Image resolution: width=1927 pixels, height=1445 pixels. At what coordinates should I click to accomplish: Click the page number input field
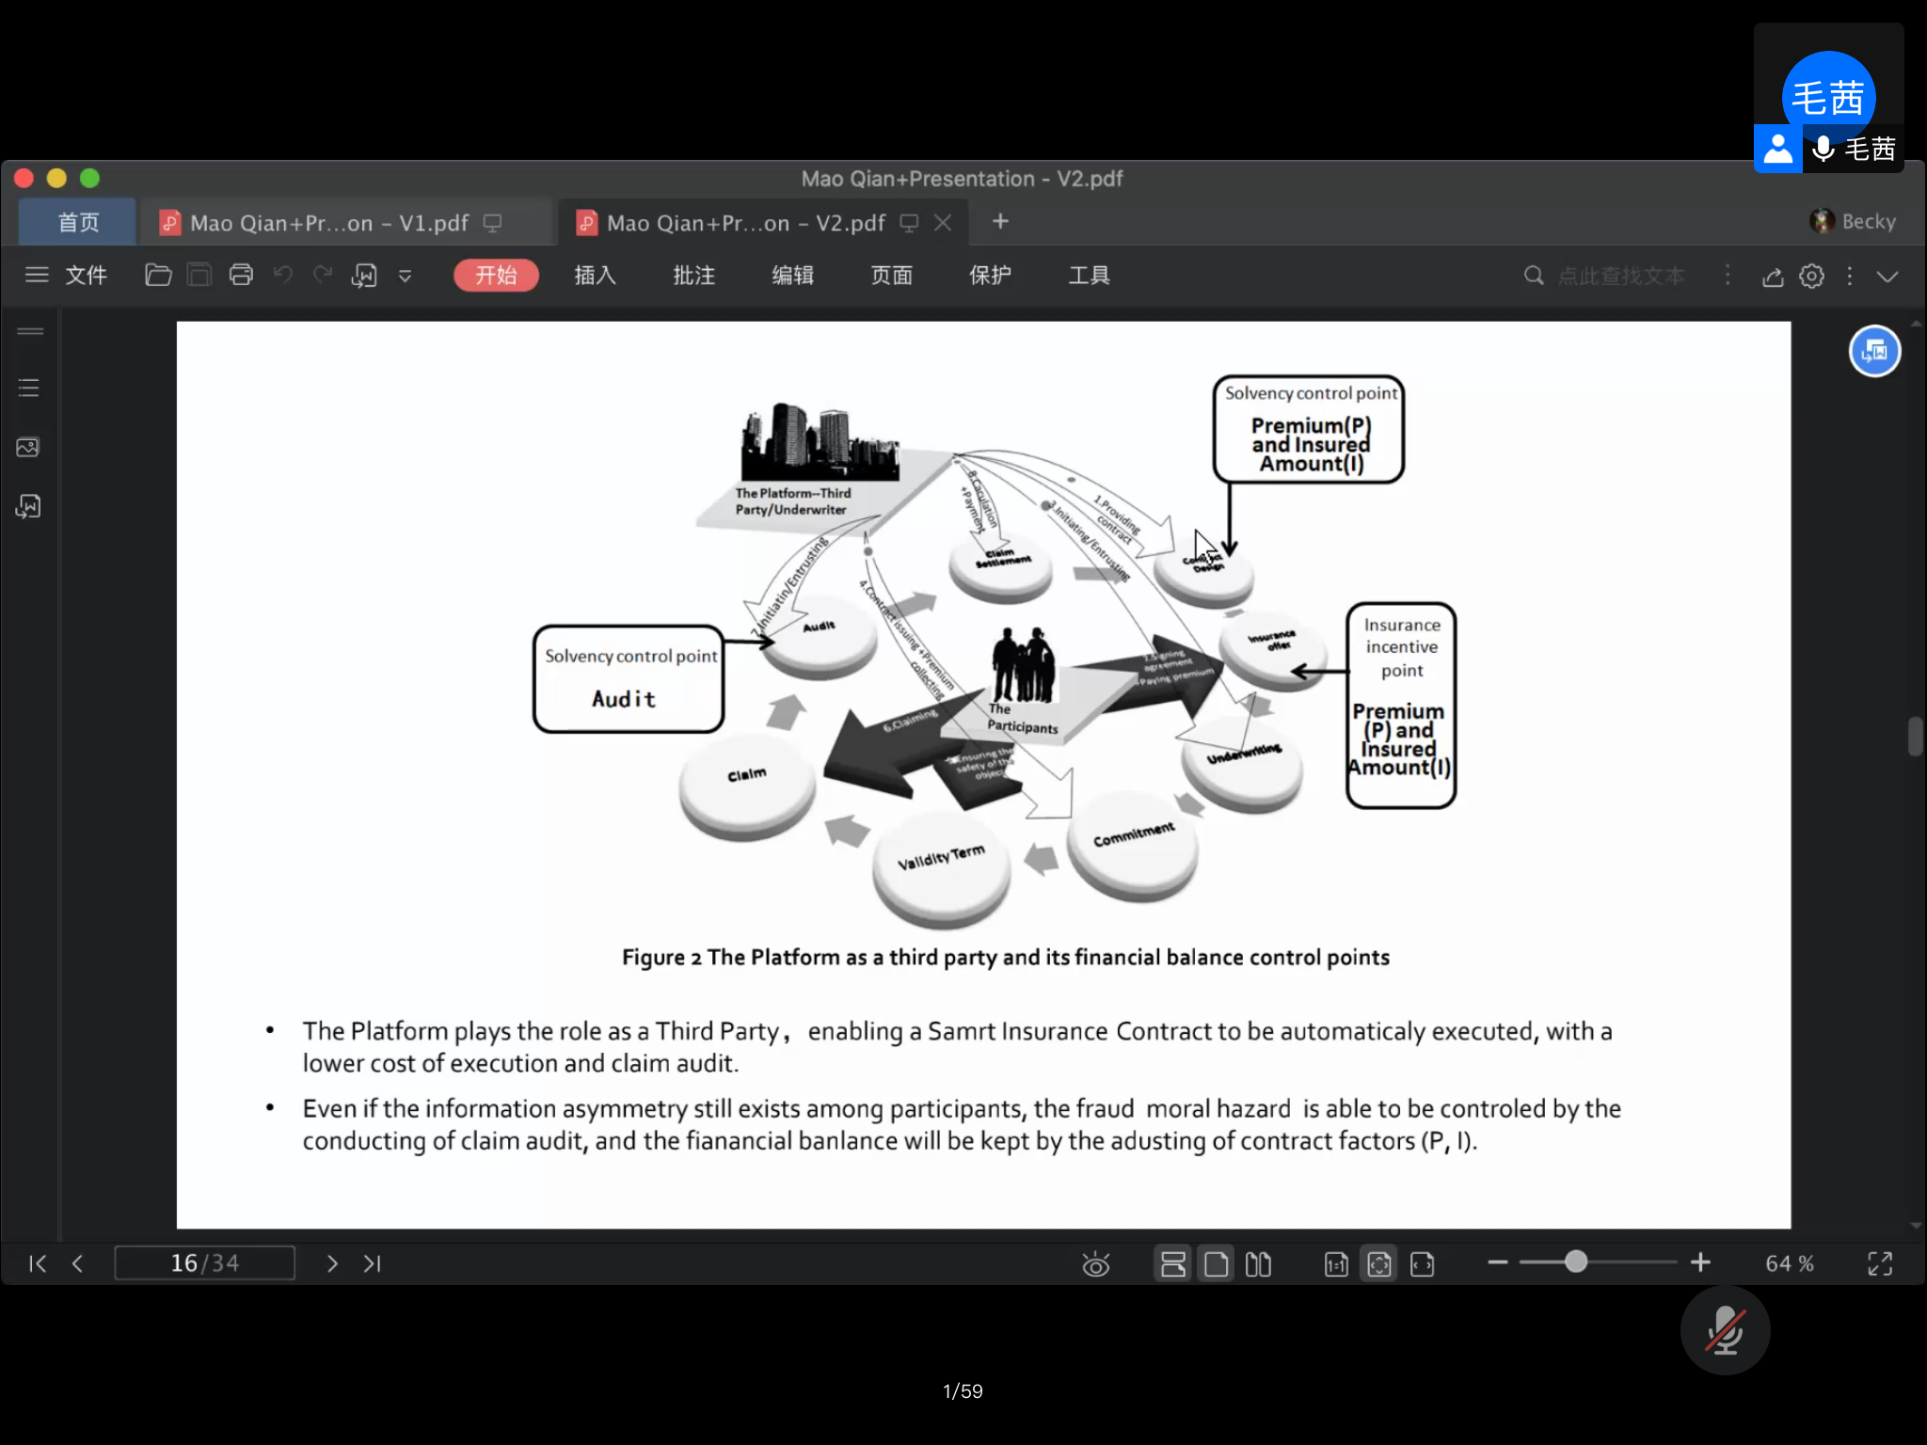pyautogui.click(x=204, y=1262)
